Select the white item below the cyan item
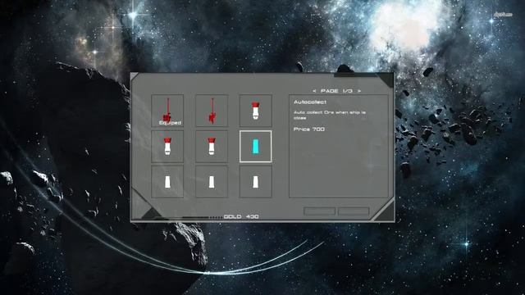525x295 pixels. [x=255, y=182]
